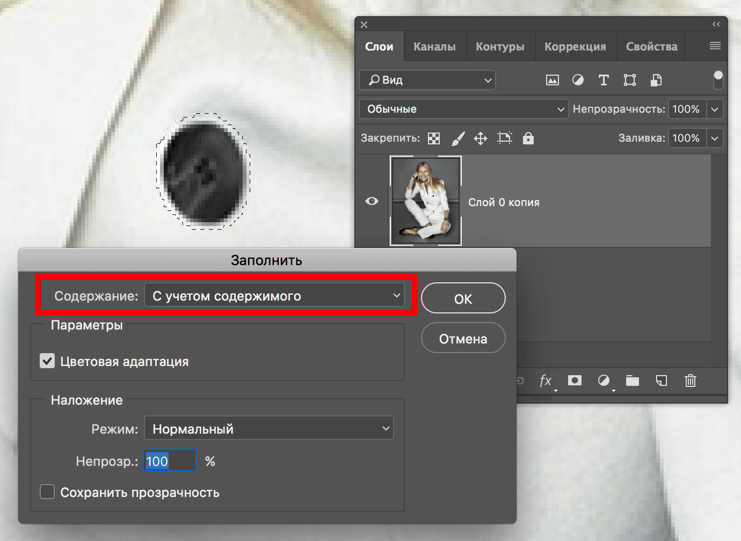Add a layer style with fx icon

point(546,381)
